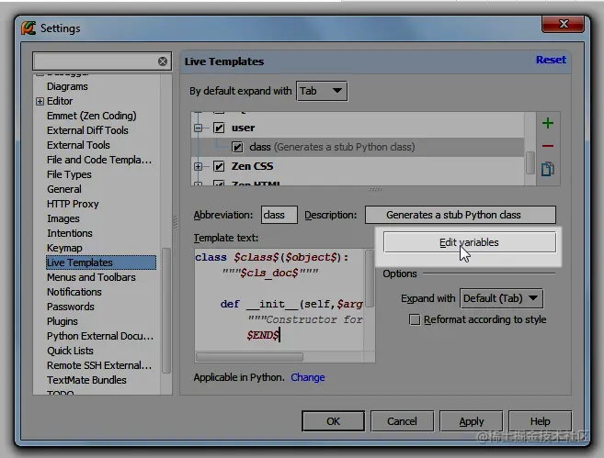Screen dimensions: 604x458
Task: Select the Zen CSS group row
Action: coord(358,166)
